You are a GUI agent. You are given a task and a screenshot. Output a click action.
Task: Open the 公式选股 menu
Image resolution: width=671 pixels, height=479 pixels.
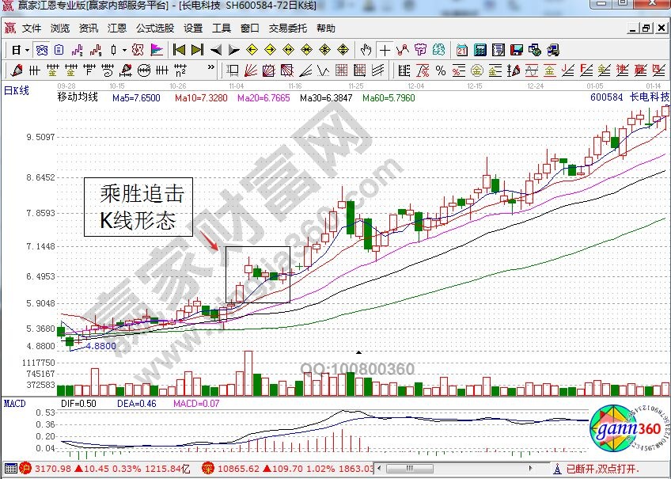150,28
